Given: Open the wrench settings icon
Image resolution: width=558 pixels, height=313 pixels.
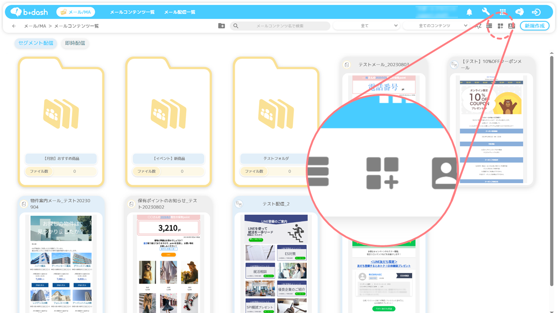Looking at the screenshot, I should [486, 12].
